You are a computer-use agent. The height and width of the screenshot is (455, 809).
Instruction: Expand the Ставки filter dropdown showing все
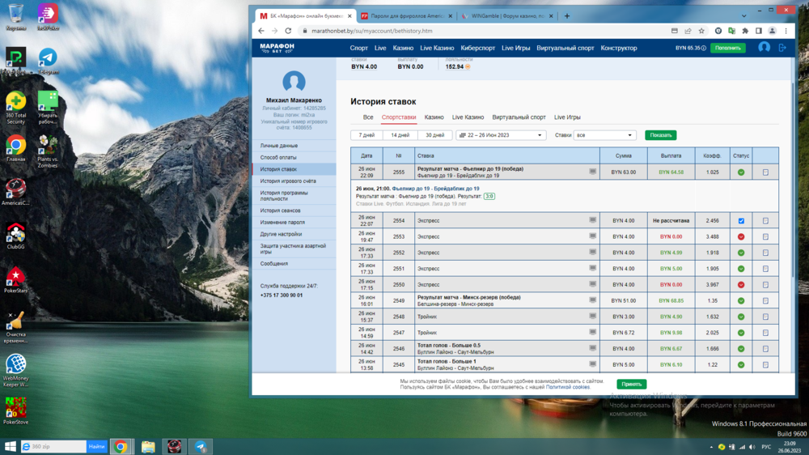[604, 135]
